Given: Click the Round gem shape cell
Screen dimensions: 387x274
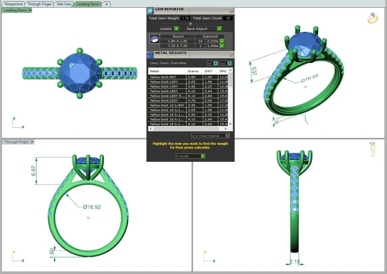Looking at the screenshot, I should (x=178, y=36).
